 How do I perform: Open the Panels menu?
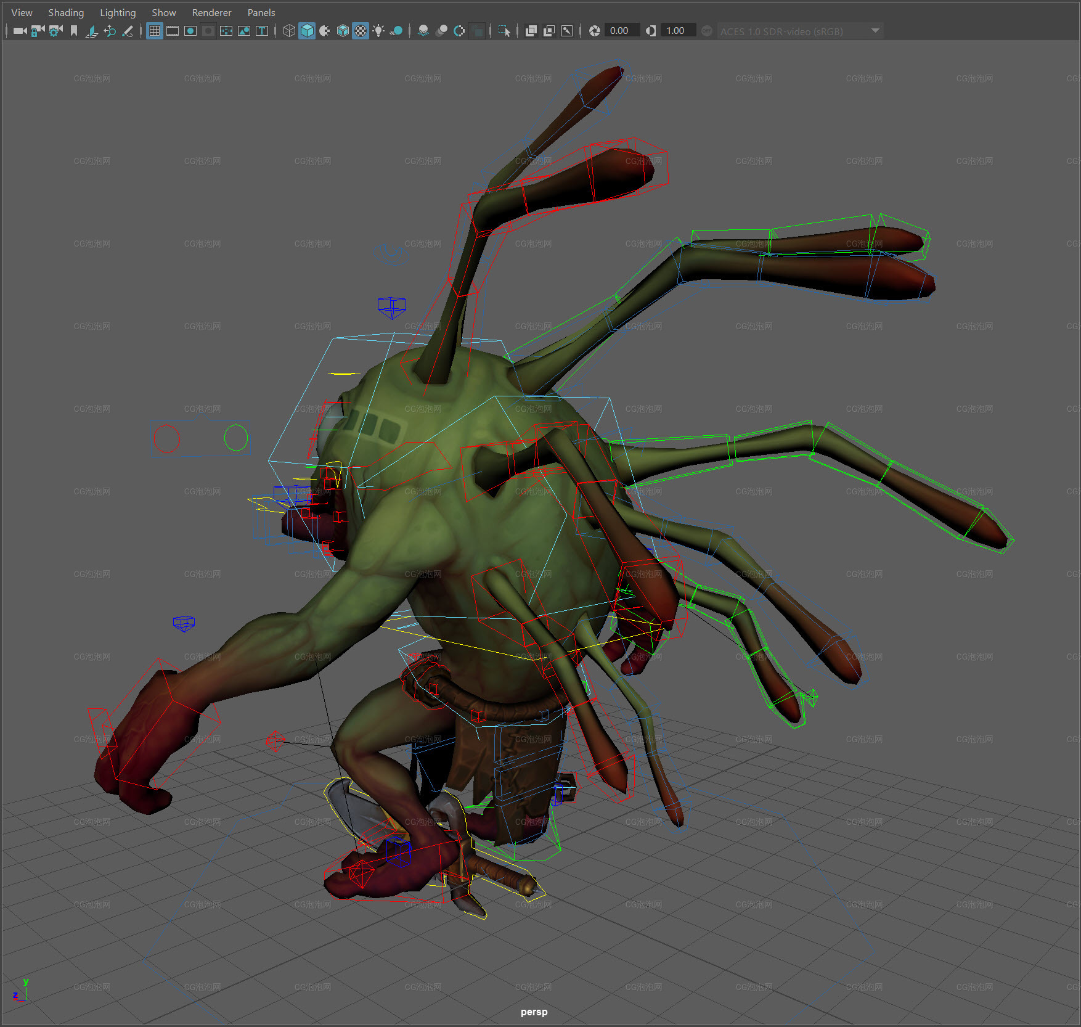click(x=261, y=12)
